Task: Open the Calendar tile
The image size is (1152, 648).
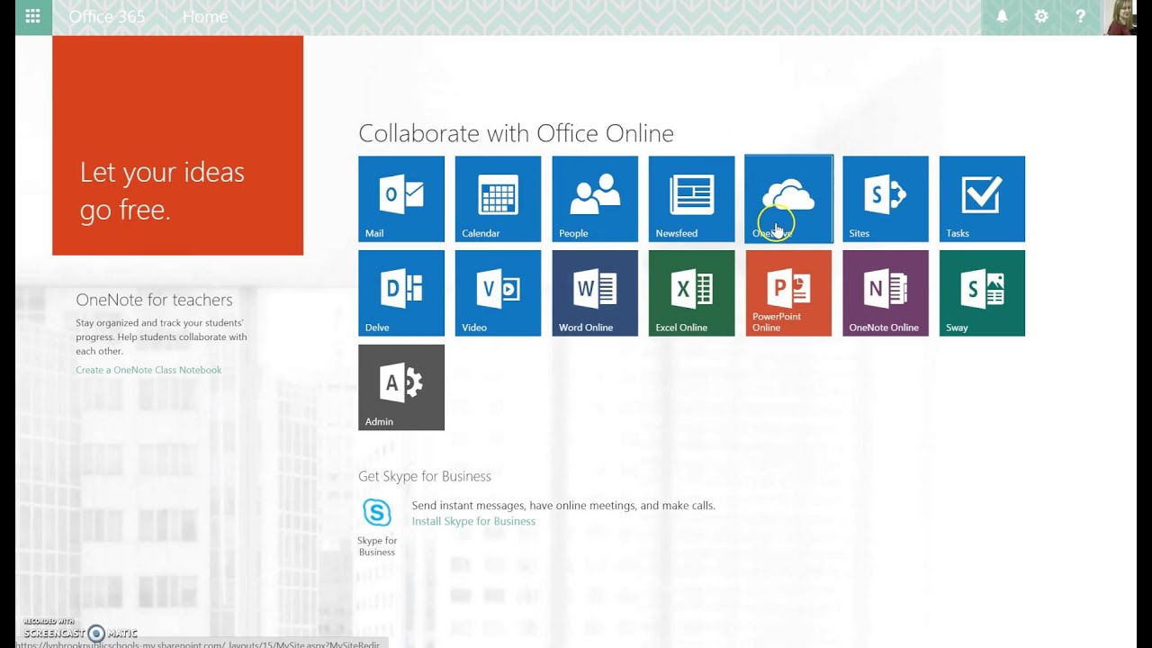Action: pos(498,199)
